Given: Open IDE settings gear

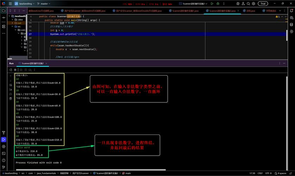Looking at the screenshot, I should tap(253, 4).
